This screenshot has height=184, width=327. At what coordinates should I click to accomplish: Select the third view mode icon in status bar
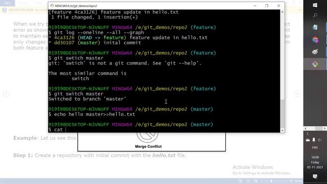(x=256, y=181)
